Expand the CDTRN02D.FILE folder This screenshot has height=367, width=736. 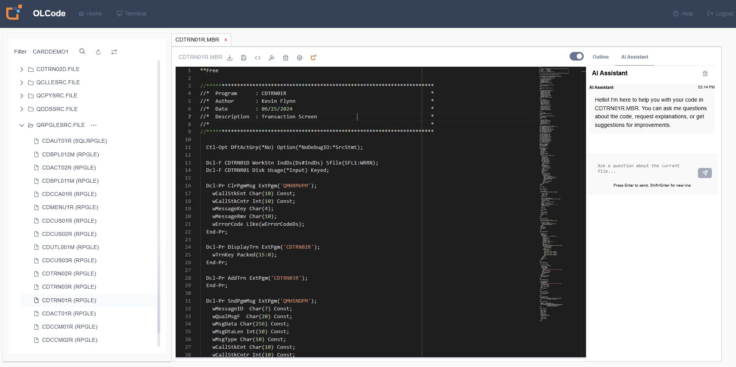pos(22,69)
